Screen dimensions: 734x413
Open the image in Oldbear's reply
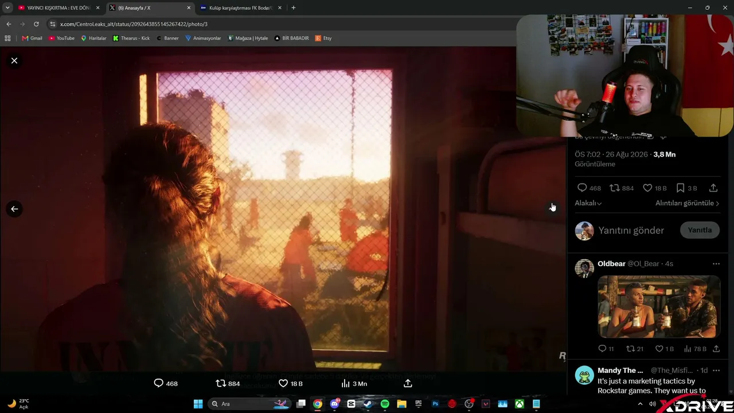pyautogui.click(x=659, y=307)
